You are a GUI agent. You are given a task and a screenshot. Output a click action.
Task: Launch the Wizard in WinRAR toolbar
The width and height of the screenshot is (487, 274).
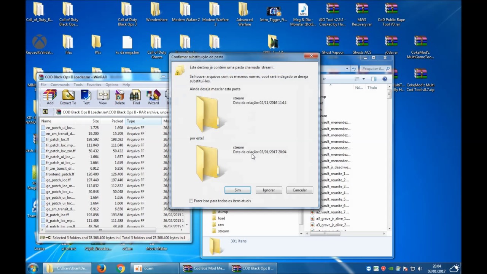[153, 97]
